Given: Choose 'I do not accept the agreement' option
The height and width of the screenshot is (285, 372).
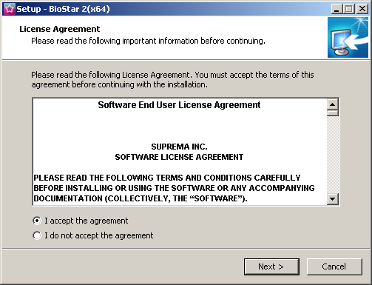Looking at the screenshot, I should pyautogui.click(x=37, y=235).
